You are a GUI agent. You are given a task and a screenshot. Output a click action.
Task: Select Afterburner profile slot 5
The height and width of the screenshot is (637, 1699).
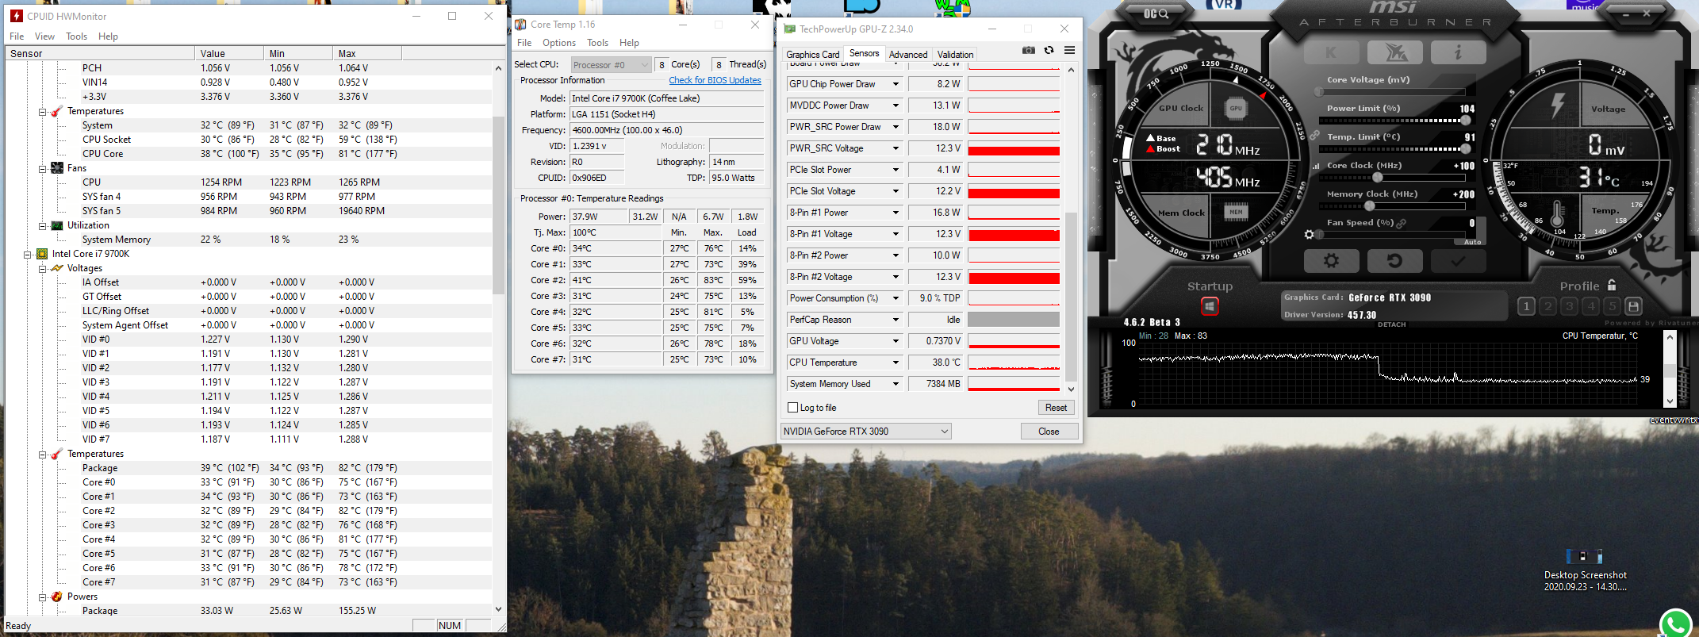(x=1612, y=306)
